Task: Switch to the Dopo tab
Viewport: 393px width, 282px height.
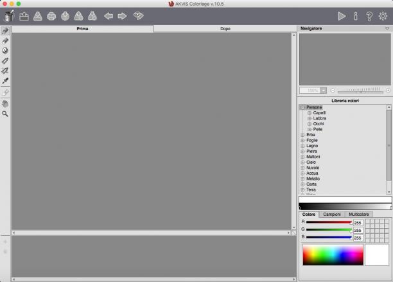Action: pos(225,28)
